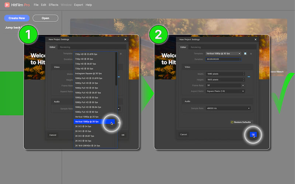Open the Window menu
Screen dimensions: 295x184
pos(66,5)
